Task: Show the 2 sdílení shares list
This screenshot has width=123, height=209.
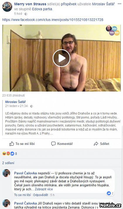Action: pyautogui.click(x=8, y=163)
